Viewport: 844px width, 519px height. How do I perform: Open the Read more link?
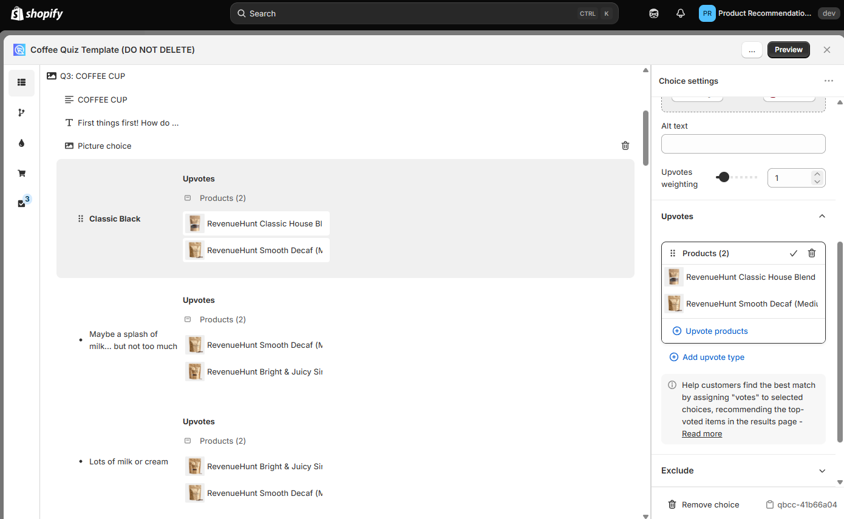[702, 433]
